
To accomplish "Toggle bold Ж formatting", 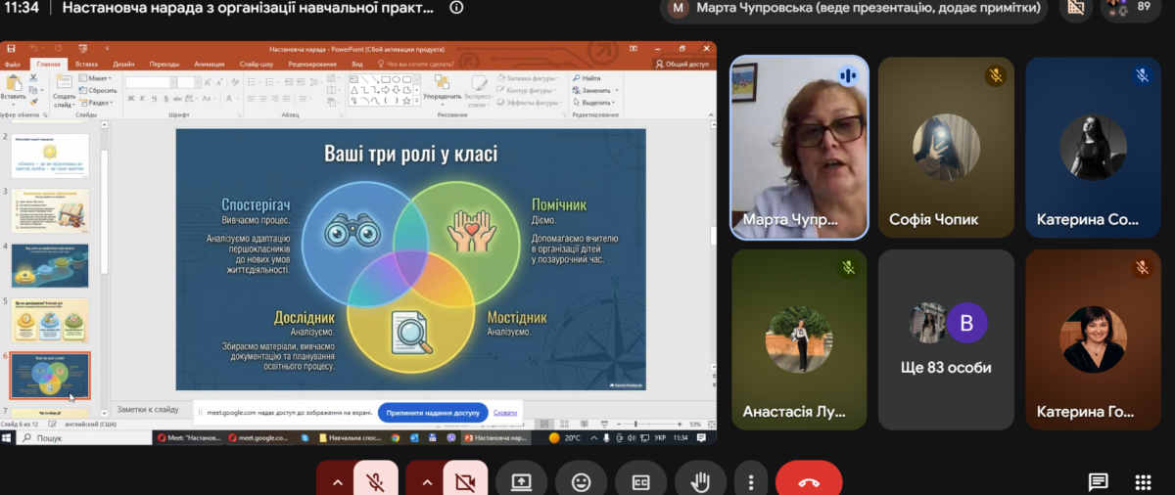I will click(x=130, y=98).
